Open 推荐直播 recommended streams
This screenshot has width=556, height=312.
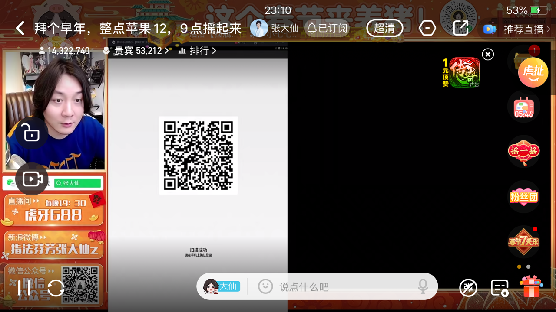tap(527, 29)
